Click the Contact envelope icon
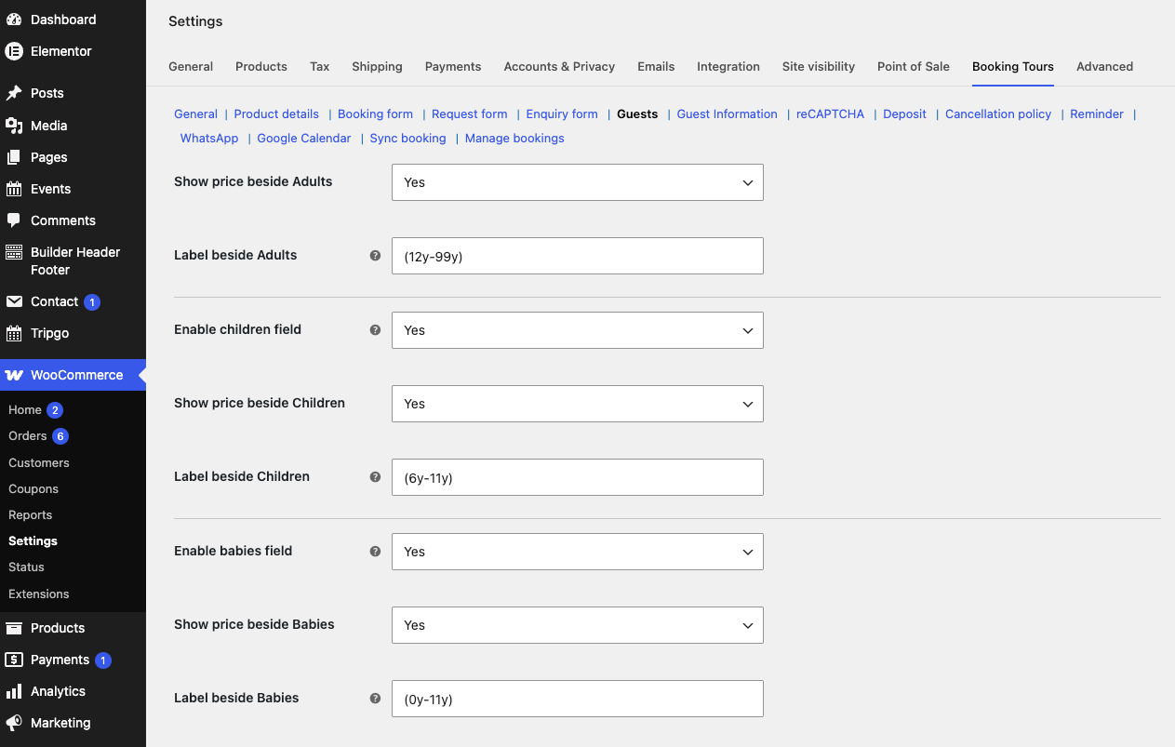This screenshot has width=1175, height=747. [14, 301]
